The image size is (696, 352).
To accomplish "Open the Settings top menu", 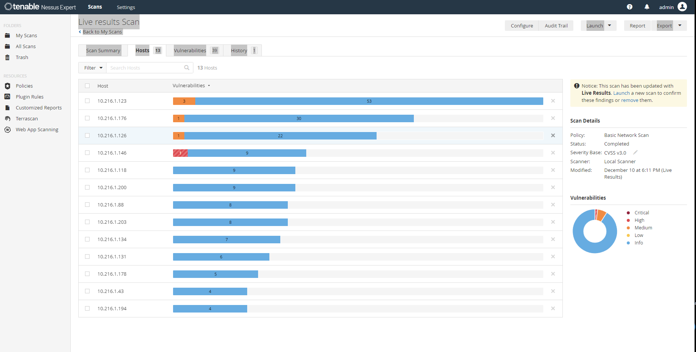I will coord(126,7).
